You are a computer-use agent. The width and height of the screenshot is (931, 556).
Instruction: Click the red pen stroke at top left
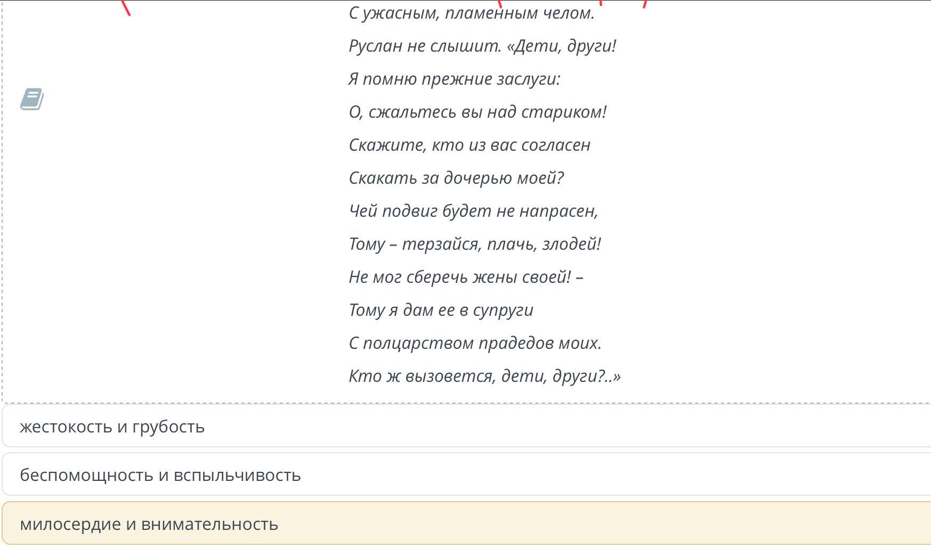click(x=126, y=8)
